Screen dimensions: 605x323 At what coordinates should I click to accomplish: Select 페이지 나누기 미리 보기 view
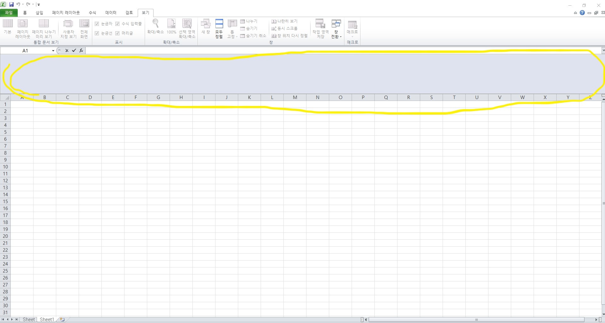pyautogui.click(x=44, y=29)
